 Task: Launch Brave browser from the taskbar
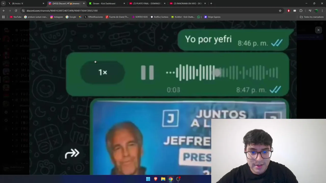coord(156,179)
